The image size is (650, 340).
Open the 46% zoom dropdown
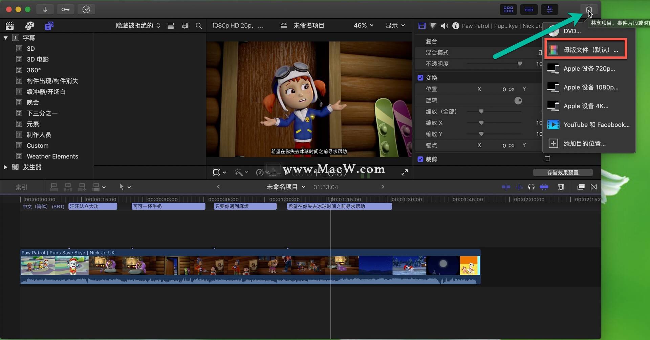coord(364,26)
